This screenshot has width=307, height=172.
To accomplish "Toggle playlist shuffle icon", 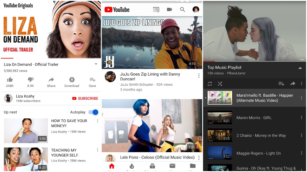I will click(x=220, y=84).
